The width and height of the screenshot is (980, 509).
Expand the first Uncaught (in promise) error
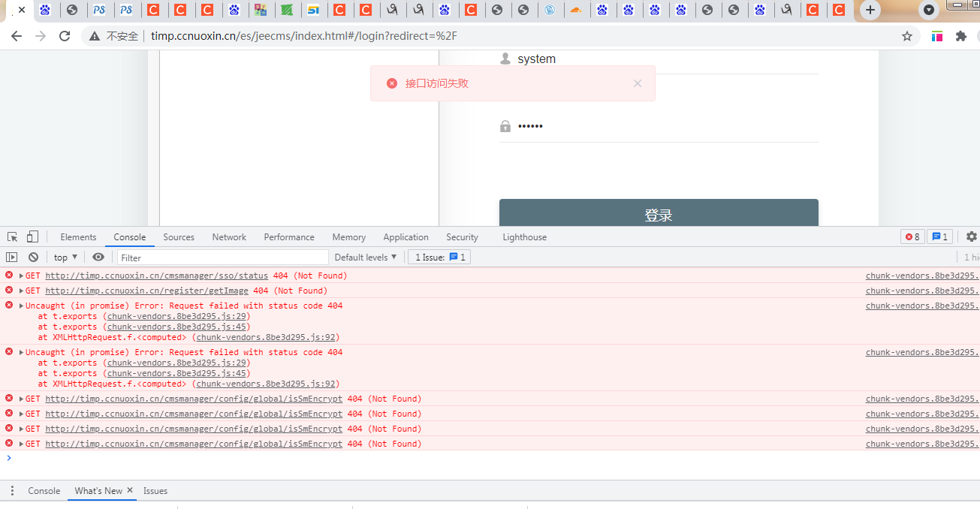(22, 306)
